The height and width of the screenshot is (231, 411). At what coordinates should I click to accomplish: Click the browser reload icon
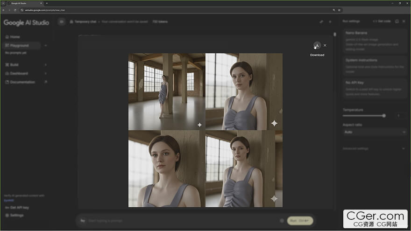15,10
